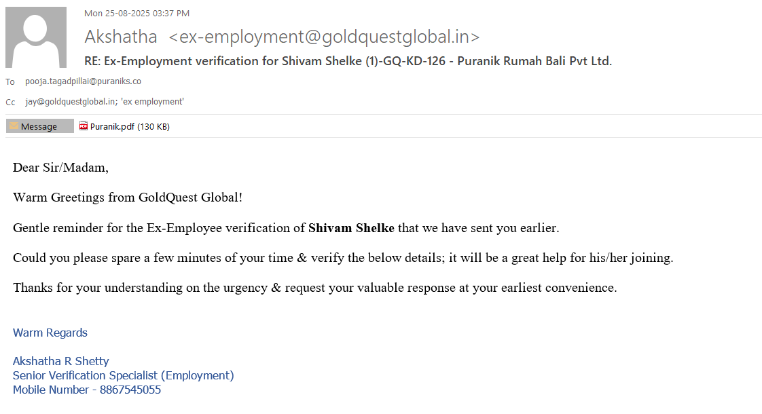Click the "Cc" field label
Screen dimensions: 762x414
click(10, 102)
